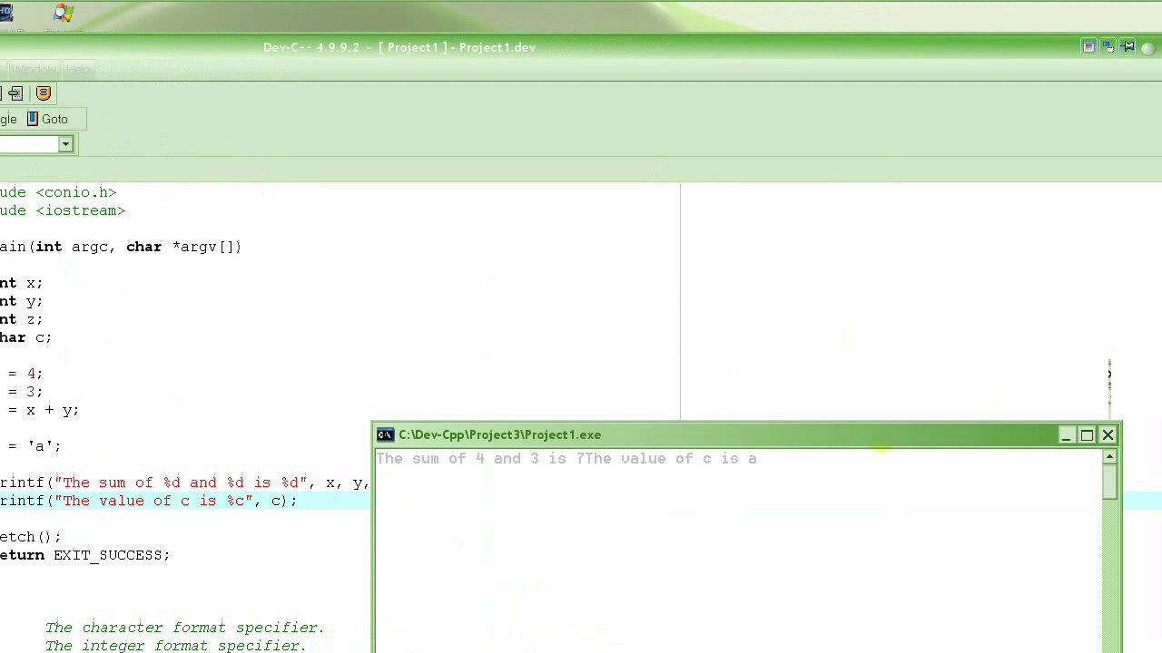Minimize the Project1.exe console window

1066,435
